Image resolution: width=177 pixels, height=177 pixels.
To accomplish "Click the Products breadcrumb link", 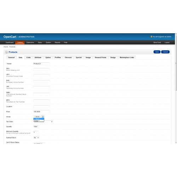I will coord(12,47).
